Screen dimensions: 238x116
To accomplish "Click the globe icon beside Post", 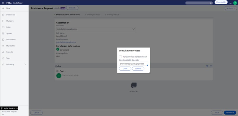I will 57,71.
